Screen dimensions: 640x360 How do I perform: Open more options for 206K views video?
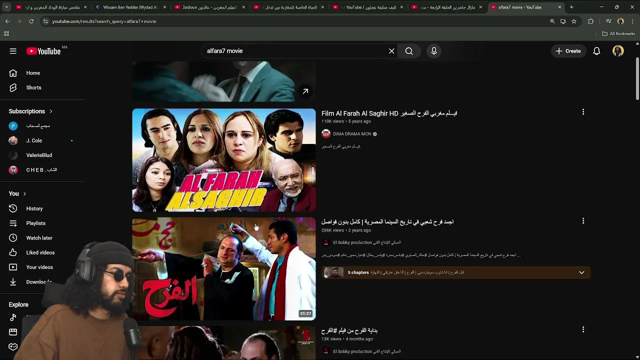click(x=583, y=221)
